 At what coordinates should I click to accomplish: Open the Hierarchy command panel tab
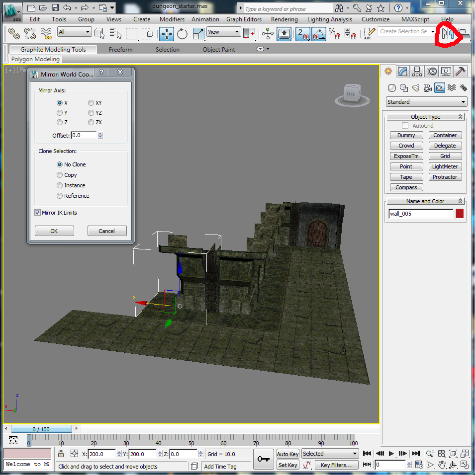pos(417,72)
